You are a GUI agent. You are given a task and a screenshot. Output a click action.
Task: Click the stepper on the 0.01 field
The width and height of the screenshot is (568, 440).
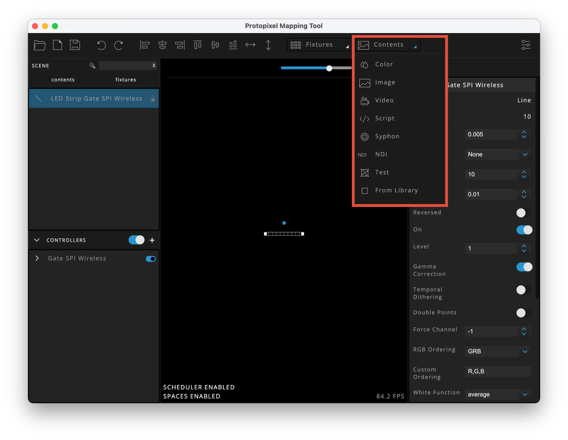point(524,194)
